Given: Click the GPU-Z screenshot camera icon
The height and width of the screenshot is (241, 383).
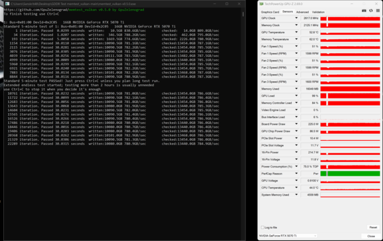Looking at the screenshot, I should 364,10.
